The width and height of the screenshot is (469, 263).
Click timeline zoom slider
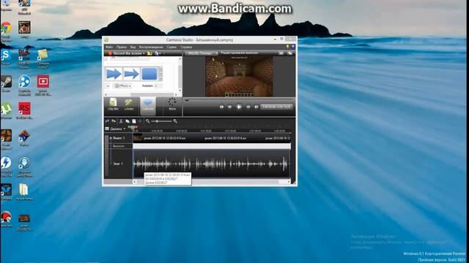point(161,121)
